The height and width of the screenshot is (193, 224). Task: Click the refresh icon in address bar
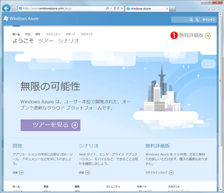pyautogui.click(x=118, y=8)
